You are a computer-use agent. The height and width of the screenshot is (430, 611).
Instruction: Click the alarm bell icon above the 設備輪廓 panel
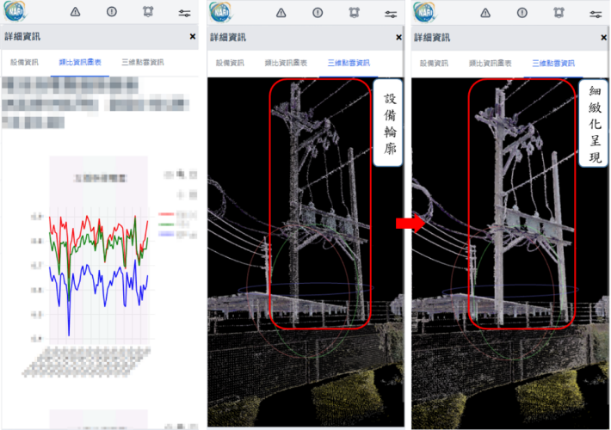354,13
